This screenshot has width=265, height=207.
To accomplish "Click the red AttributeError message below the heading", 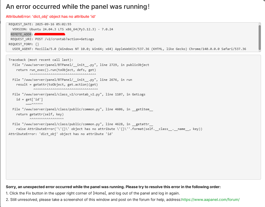I will (51, 16).
